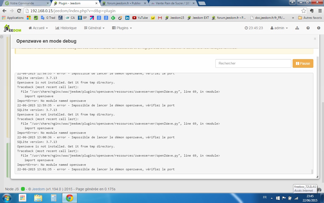The height and width of the screenshot is (203, 324).
Task: Click the power plug tray icon
Action: [x=290, y=198]
